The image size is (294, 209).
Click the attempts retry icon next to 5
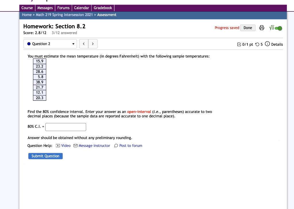click(258, 44)
